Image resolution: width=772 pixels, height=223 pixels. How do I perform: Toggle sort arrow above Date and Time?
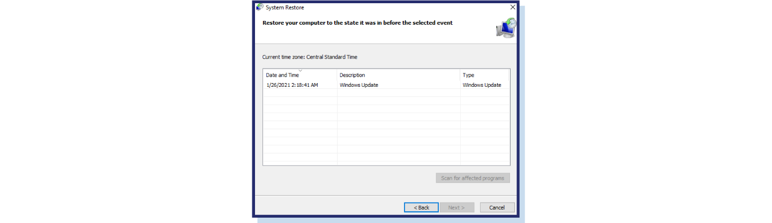click(x=300, y=71)
